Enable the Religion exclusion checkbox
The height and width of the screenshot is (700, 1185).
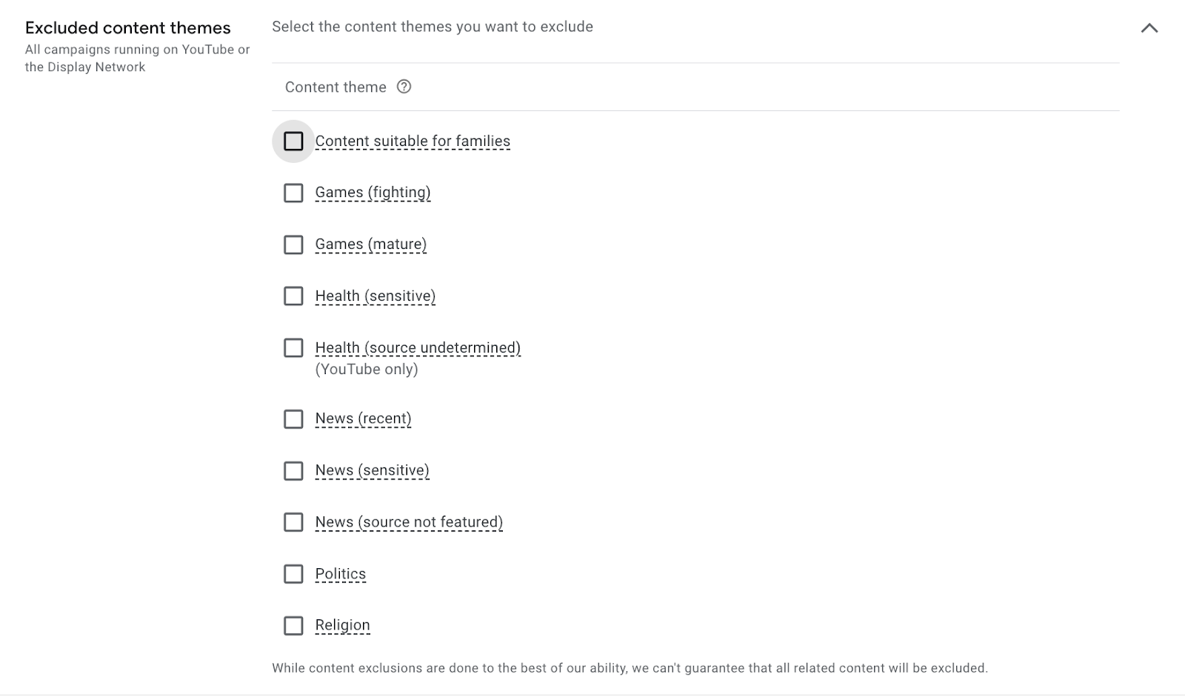pyautogui.click(x=293, y=625)
